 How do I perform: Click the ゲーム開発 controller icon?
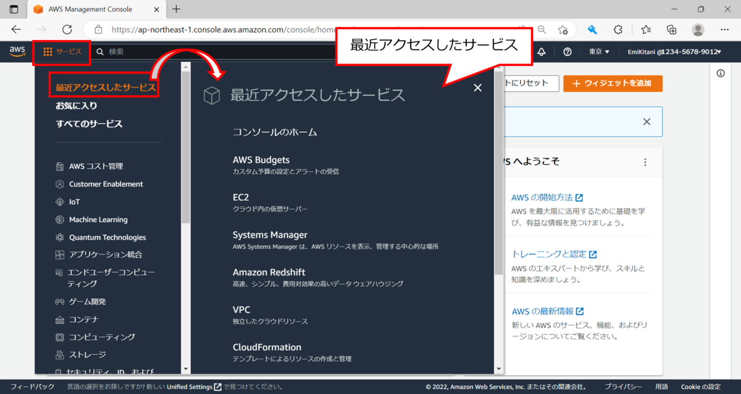(60, 302)
